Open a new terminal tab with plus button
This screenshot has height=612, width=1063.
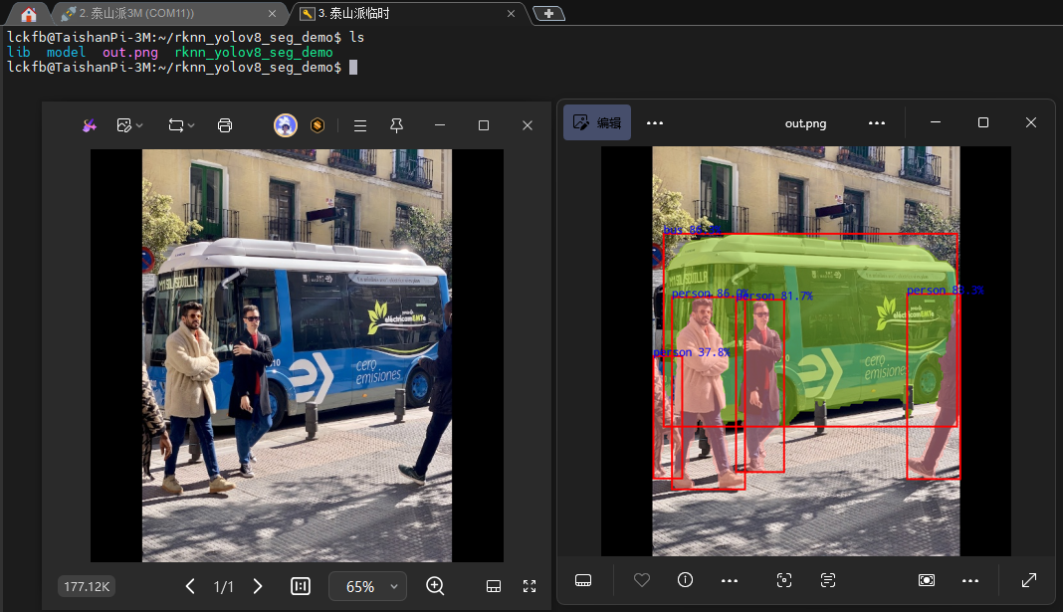point(549,14)
